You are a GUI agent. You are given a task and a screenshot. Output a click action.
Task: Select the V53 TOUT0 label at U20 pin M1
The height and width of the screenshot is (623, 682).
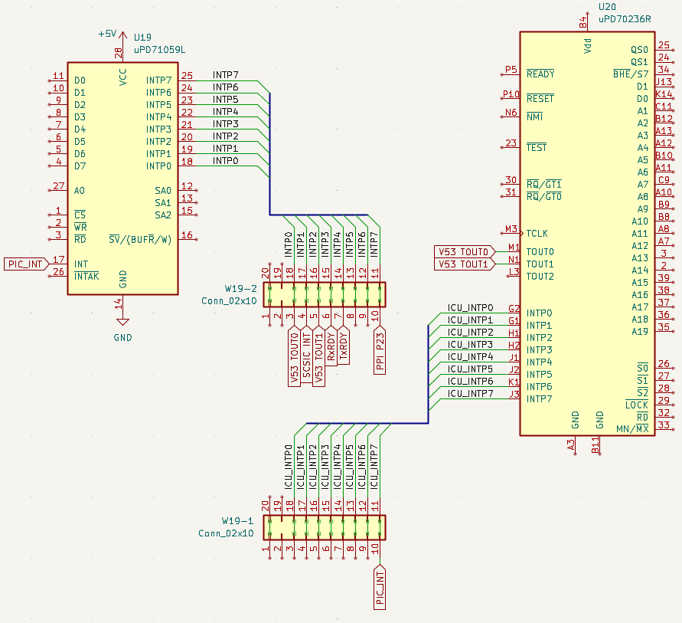coord(464,252)
